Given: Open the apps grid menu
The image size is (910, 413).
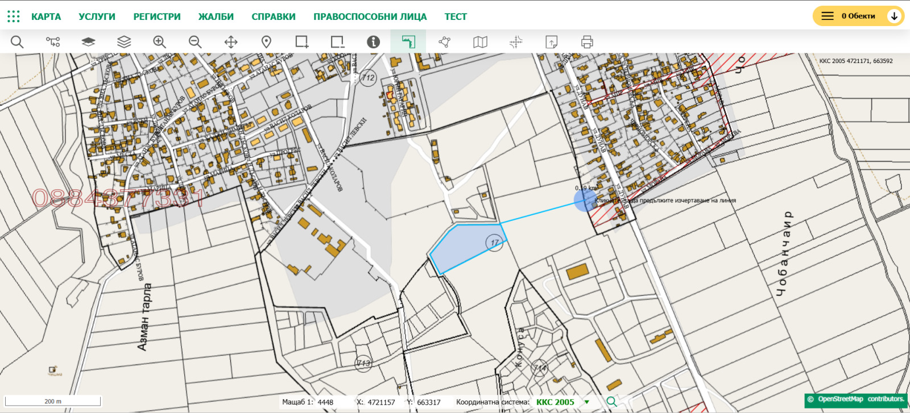Looking at the screenshot, I should pyautogui.click(x=14, y=16).
